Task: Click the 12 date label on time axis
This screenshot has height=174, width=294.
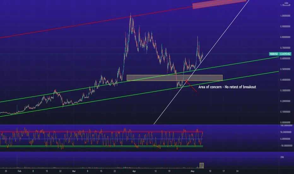Action: tap(156, 171)
